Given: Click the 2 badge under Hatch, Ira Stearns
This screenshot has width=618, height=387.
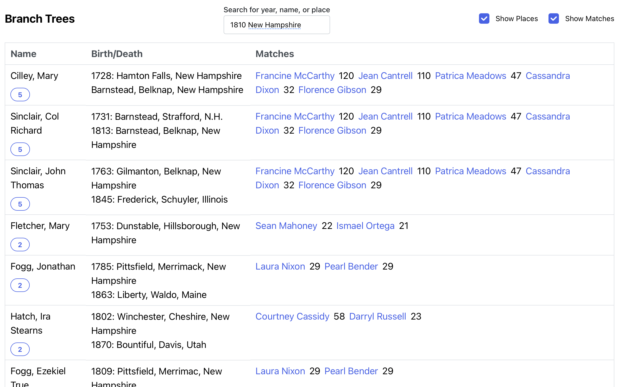Looking at the screenshot, I should 20,349.
